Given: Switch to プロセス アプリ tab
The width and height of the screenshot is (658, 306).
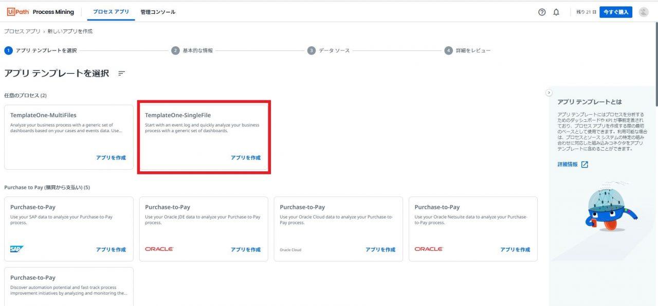Looking at the screenshot, I should [111, 12].
